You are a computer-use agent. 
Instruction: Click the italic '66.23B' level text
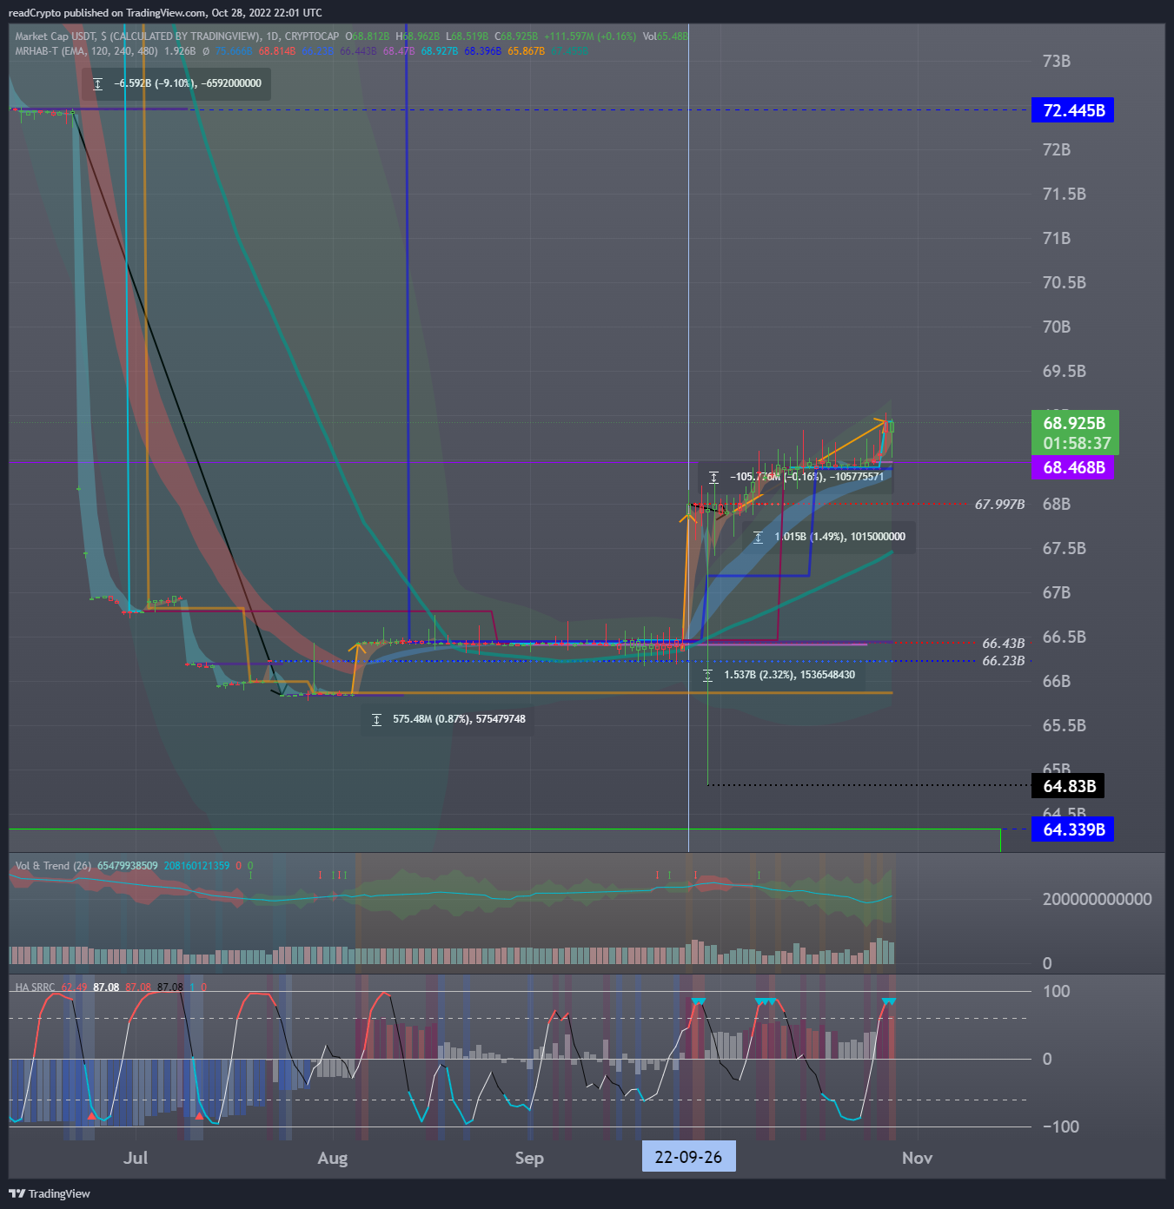1003,661
